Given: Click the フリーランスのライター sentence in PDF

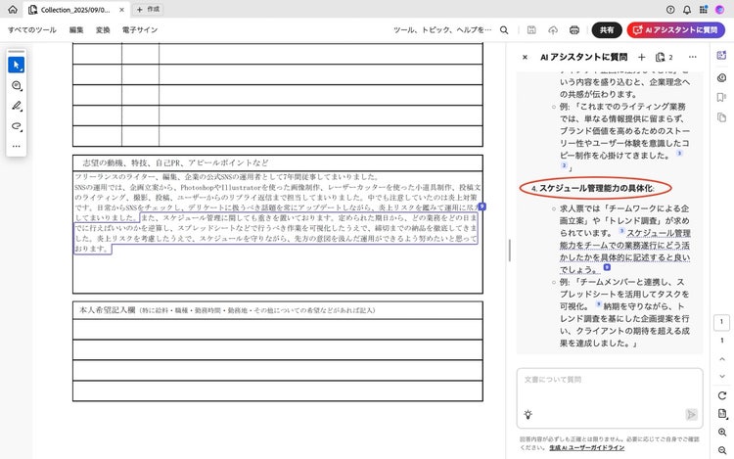Looking at the screenshot, I should tap(227, 177).
